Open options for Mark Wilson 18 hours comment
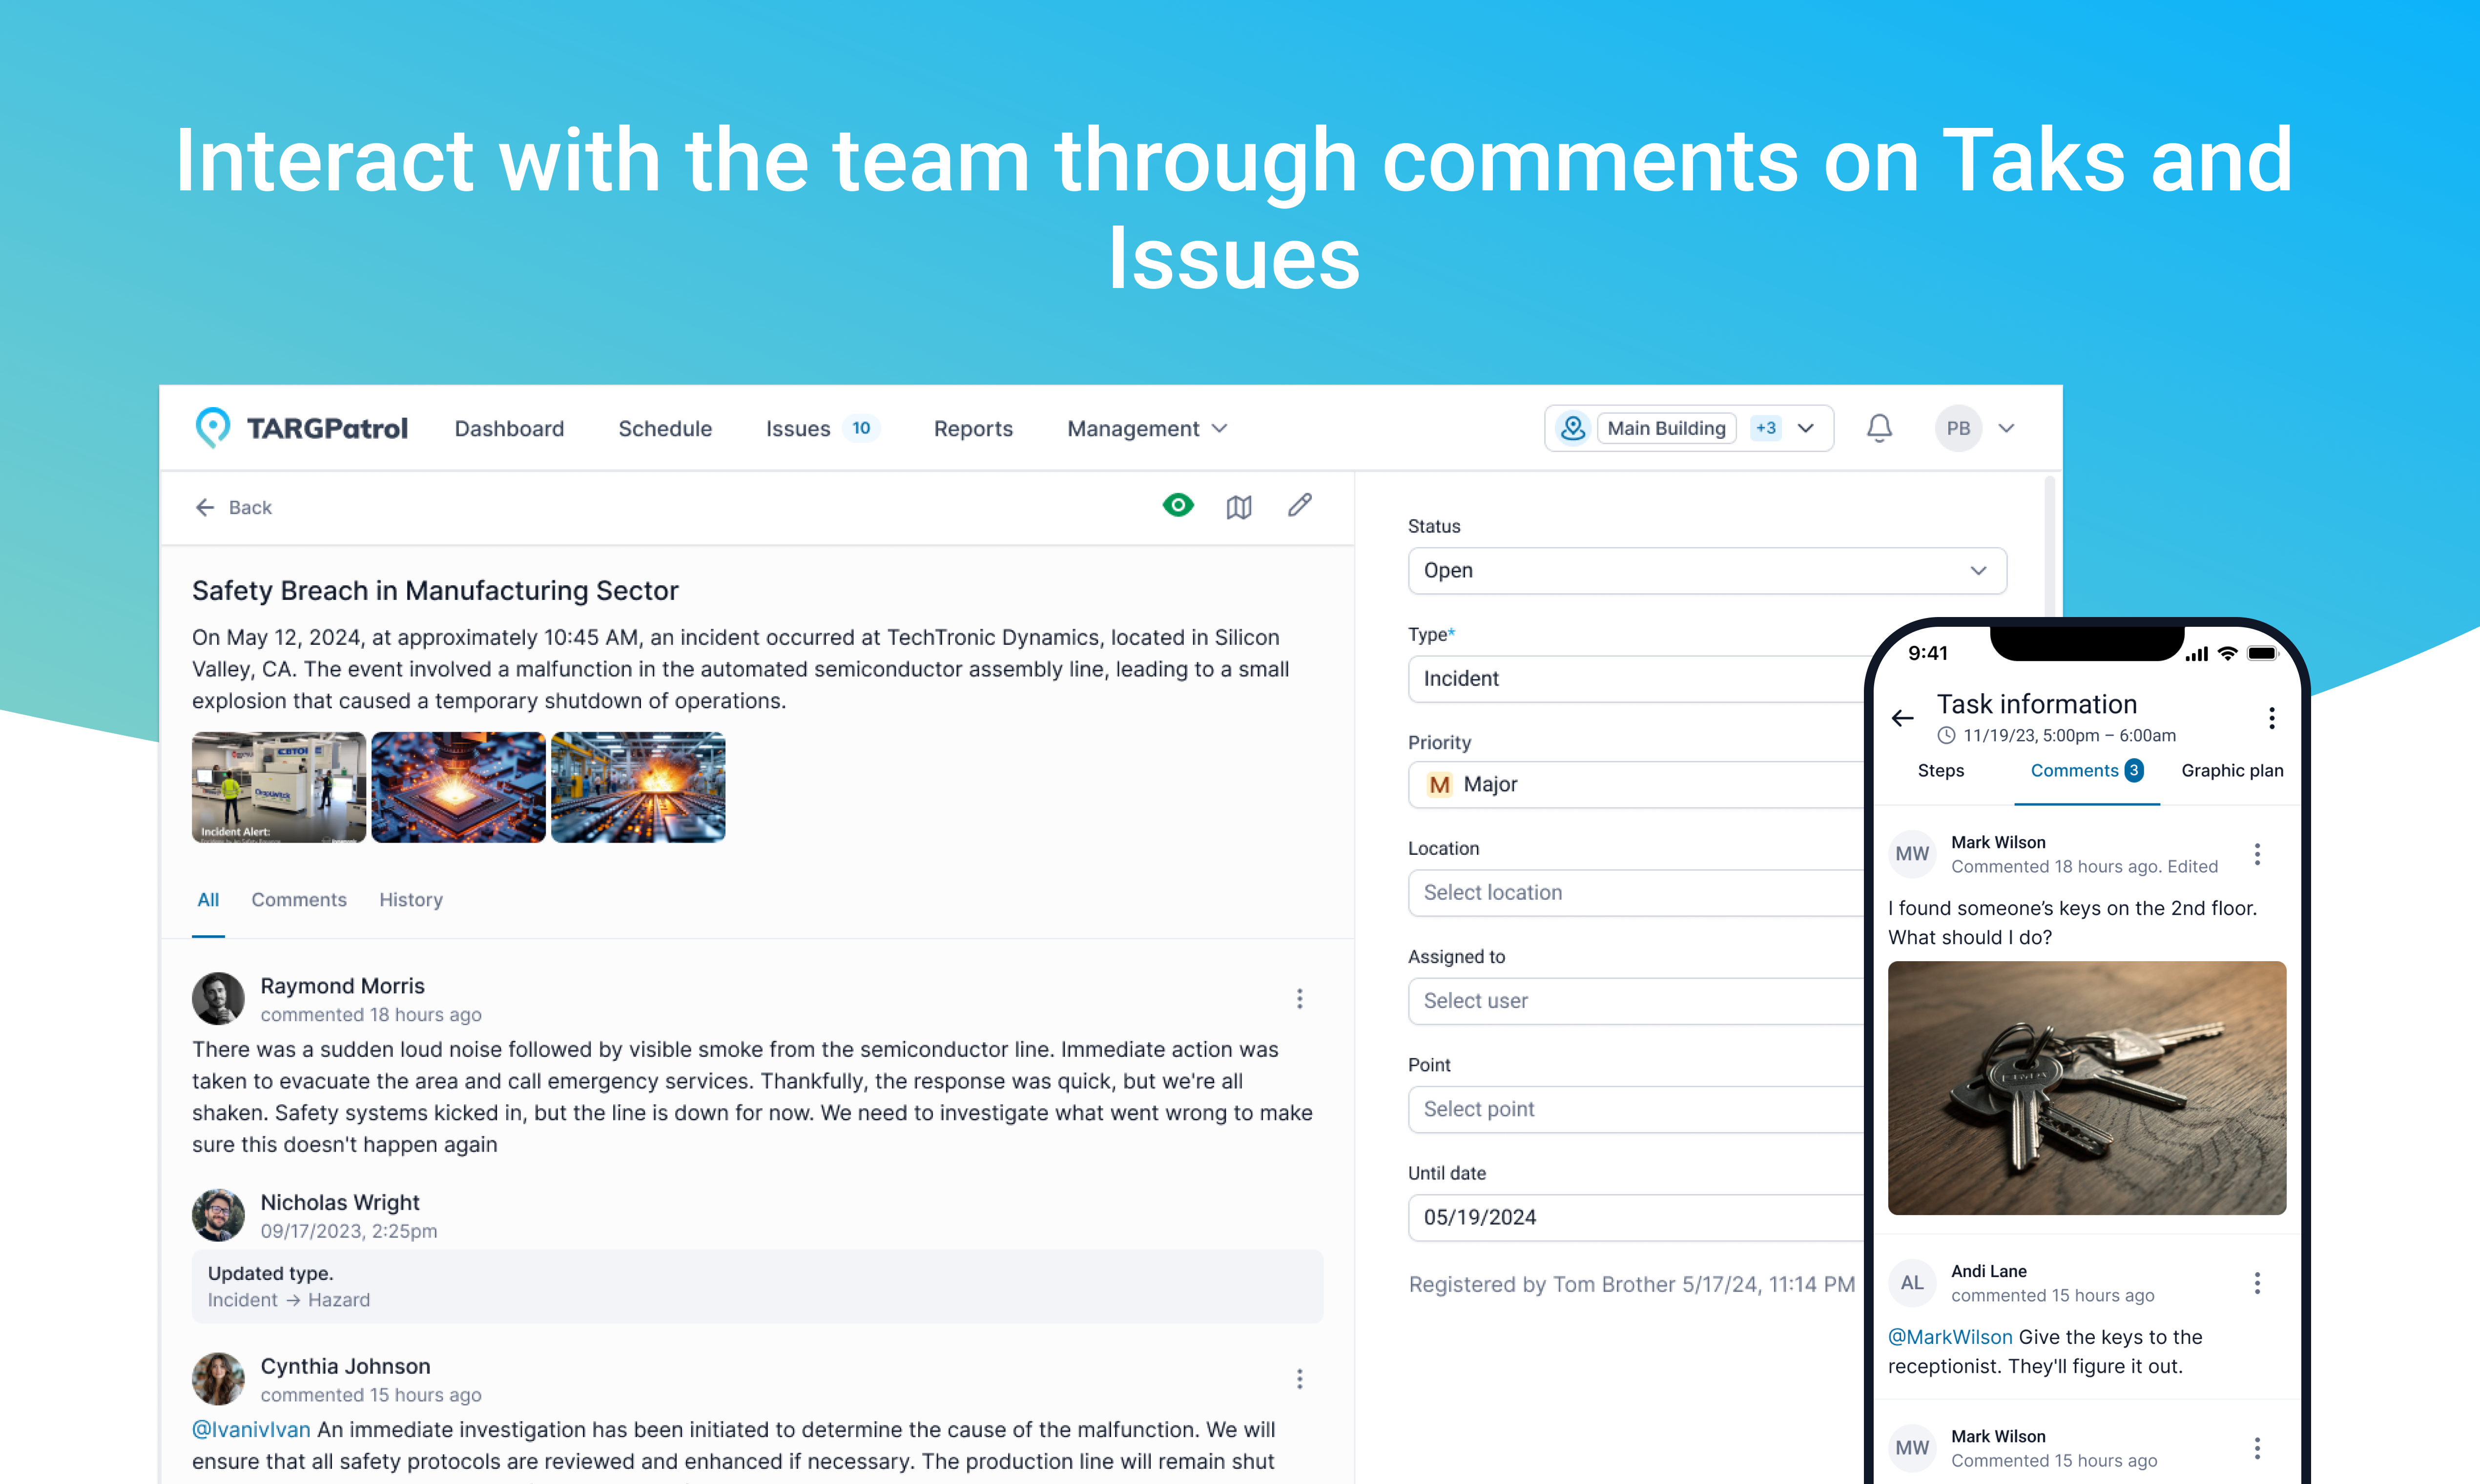The image size is (2480, 1484). pos(2257,854)
